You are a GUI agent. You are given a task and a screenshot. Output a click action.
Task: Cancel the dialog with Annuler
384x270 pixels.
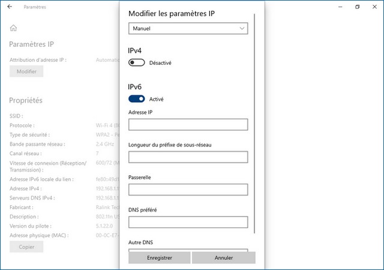tap(224, 257)
